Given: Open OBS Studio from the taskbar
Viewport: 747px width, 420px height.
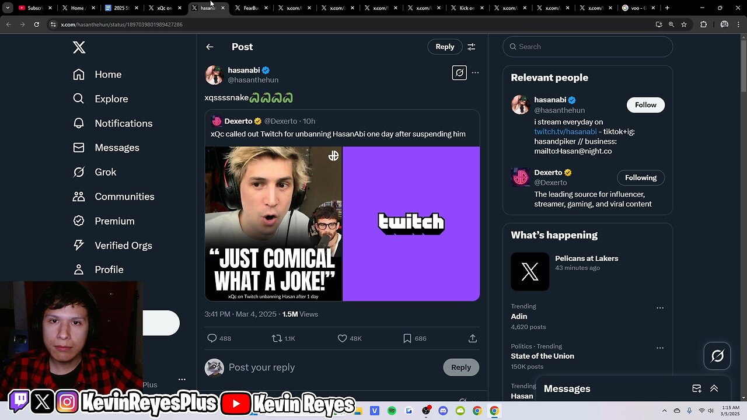Looking at the screenshot, I should [x=426, y=411].
